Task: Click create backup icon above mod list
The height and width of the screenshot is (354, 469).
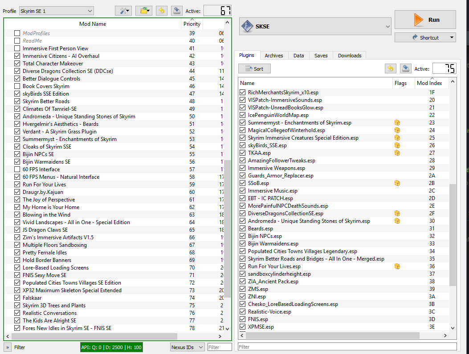Action: pos(177,11)
